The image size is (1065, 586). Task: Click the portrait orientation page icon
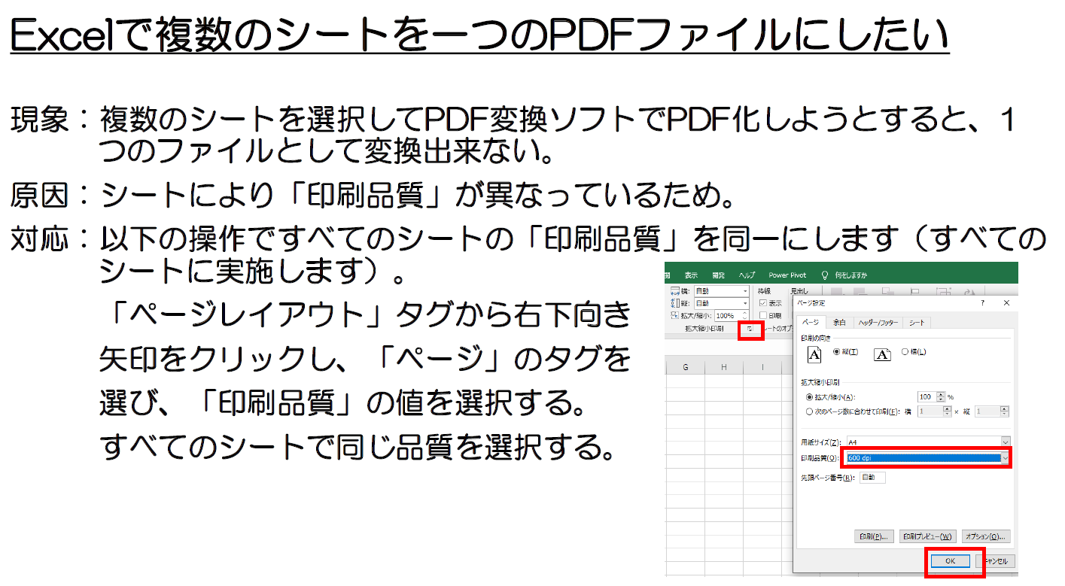tap(814, 354)
